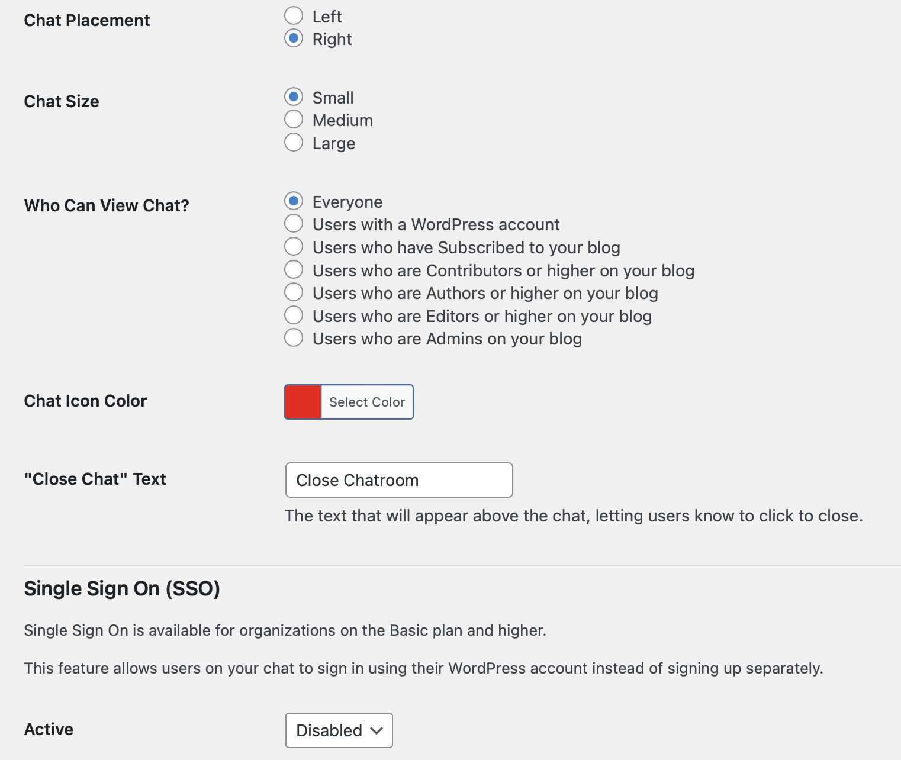This screenshot has height=760, width=901.
Task: Limit chat to Subscribed users
Action: click(x=294, y=247)
